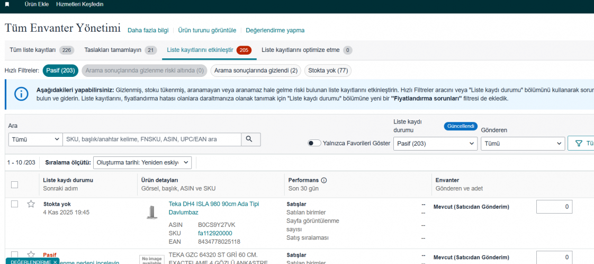The height and width of the screenshot is (264, 594).
Task: Open SKU link fa112920000
Action: point(215,233)
